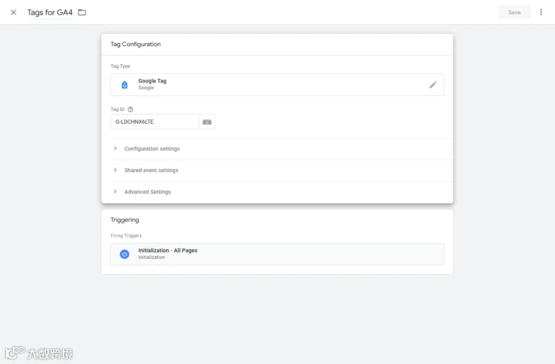Click the Google Tag type row
Image resolution: width=555 pixels, height=364 pixels.
[277, 85]
